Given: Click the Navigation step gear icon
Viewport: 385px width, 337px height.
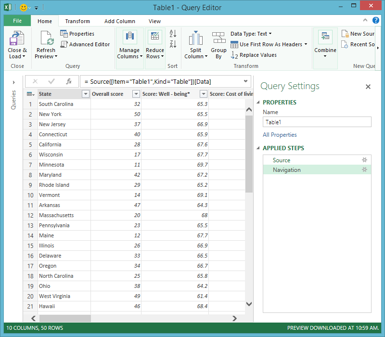Looking at the screenshot, I should click(x=364, y=170).
